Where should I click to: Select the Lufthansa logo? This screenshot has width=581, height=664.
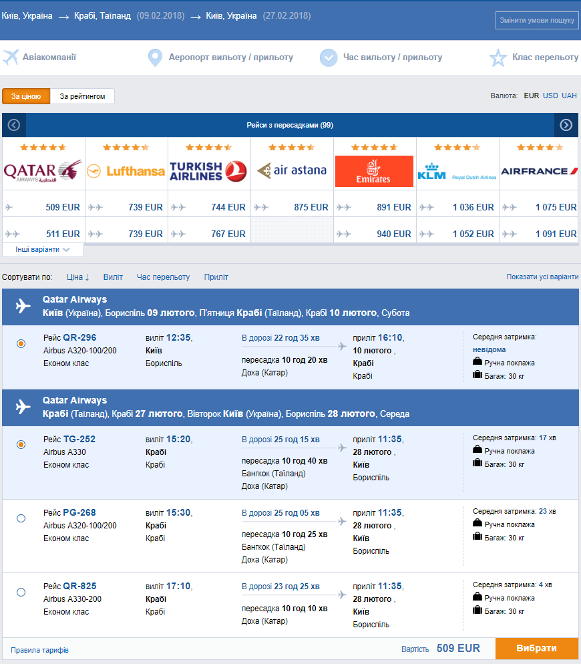point(126,171)
